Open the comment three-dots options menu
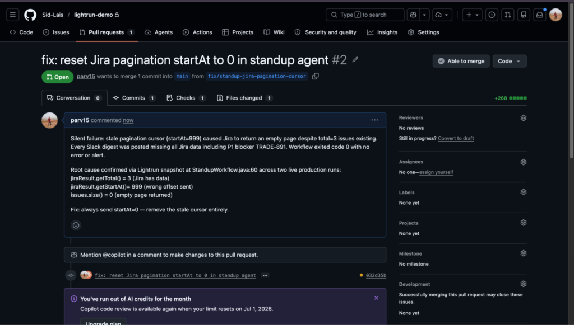 pyautogui.click(x=374, y=120)
